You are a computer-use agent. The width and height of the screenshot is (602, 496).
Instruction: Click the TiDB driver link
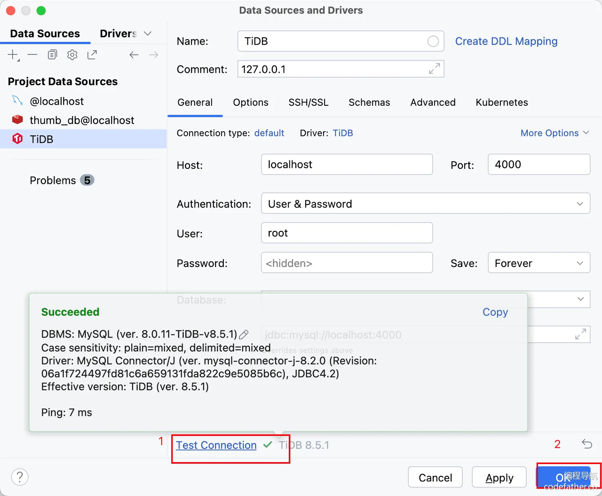[343, 133]
